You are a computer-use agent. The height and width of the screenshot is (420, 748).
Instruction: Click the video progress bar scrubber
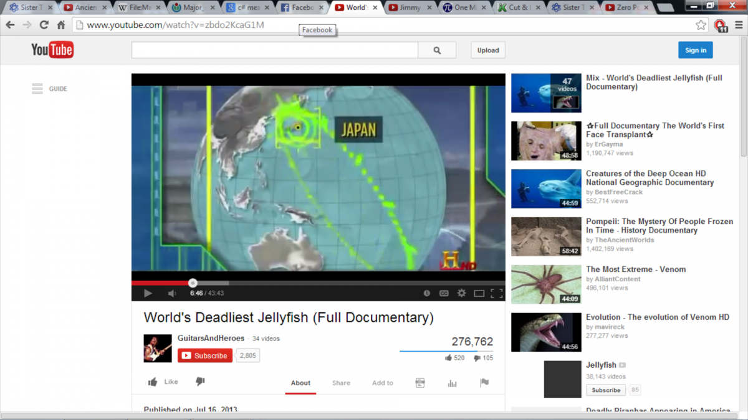click(x=193, y=283)
